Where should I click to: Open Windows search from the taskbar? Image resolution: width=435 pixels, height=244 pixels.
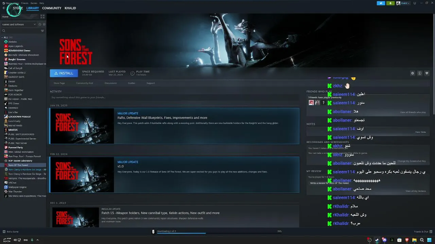[422, 240]
